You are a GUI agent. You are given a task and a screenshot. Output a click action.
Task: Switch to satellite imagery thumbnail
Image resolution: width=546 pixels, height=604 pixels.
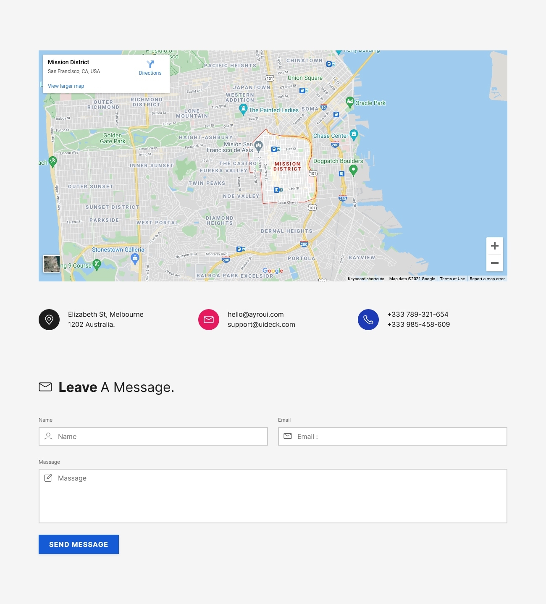(x=52, y=264)
